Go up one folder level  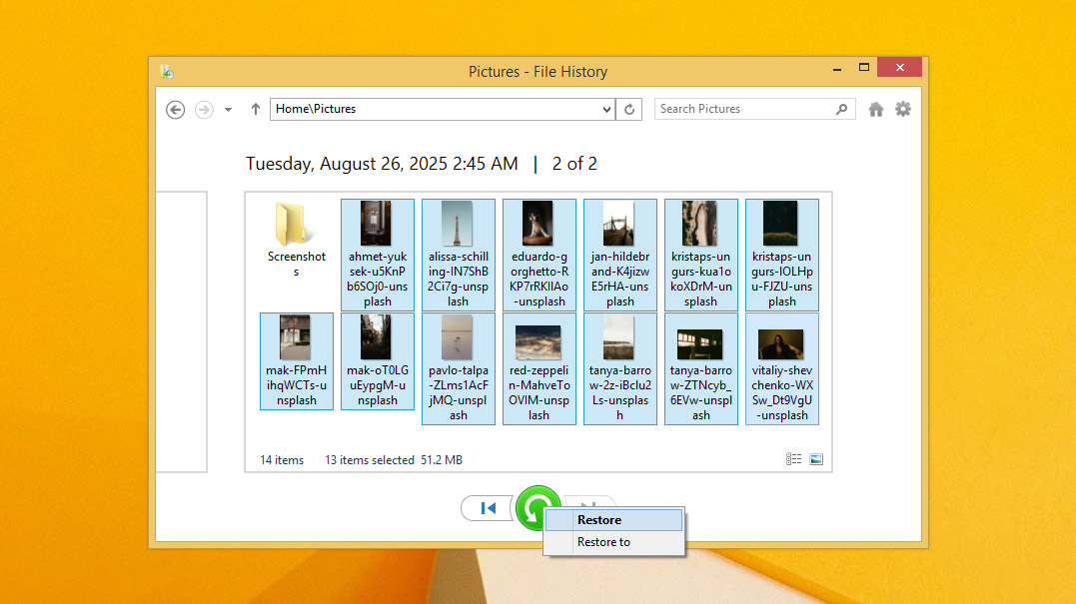tap(255, 109)
